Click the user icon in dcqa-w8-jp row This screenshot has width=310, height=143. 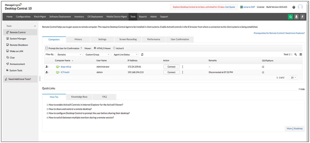click(x=47, y=67)
